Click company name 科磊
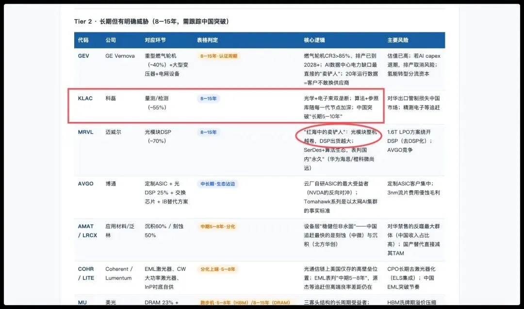This screenshot has width=524, height=309. pyautogui.click(x=111, y=98)
